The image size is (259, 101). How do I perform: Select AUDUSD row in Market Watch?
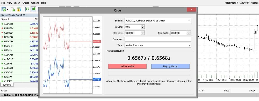pos(19,24)
